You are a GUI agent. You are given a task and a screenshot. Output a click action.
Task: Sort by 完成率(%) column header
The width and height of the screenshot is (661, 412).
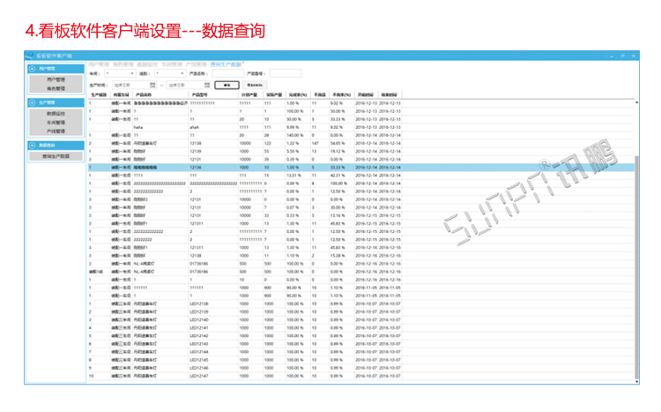click(x=297, y=94)
